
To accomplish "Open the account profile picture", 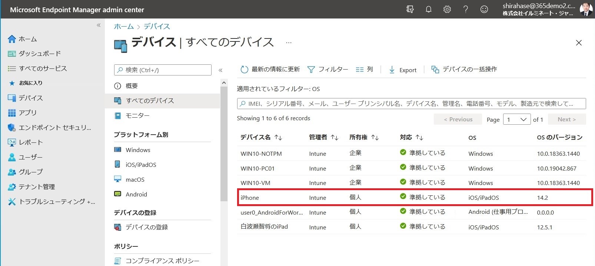I will 586,9.
